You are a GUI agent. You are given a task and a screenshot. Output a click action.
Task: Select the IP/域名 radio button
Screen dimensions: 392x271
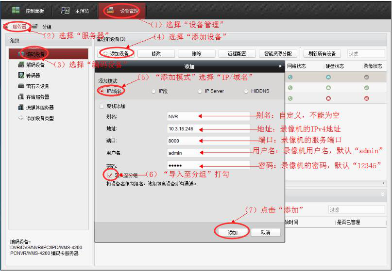coord(102,91)
